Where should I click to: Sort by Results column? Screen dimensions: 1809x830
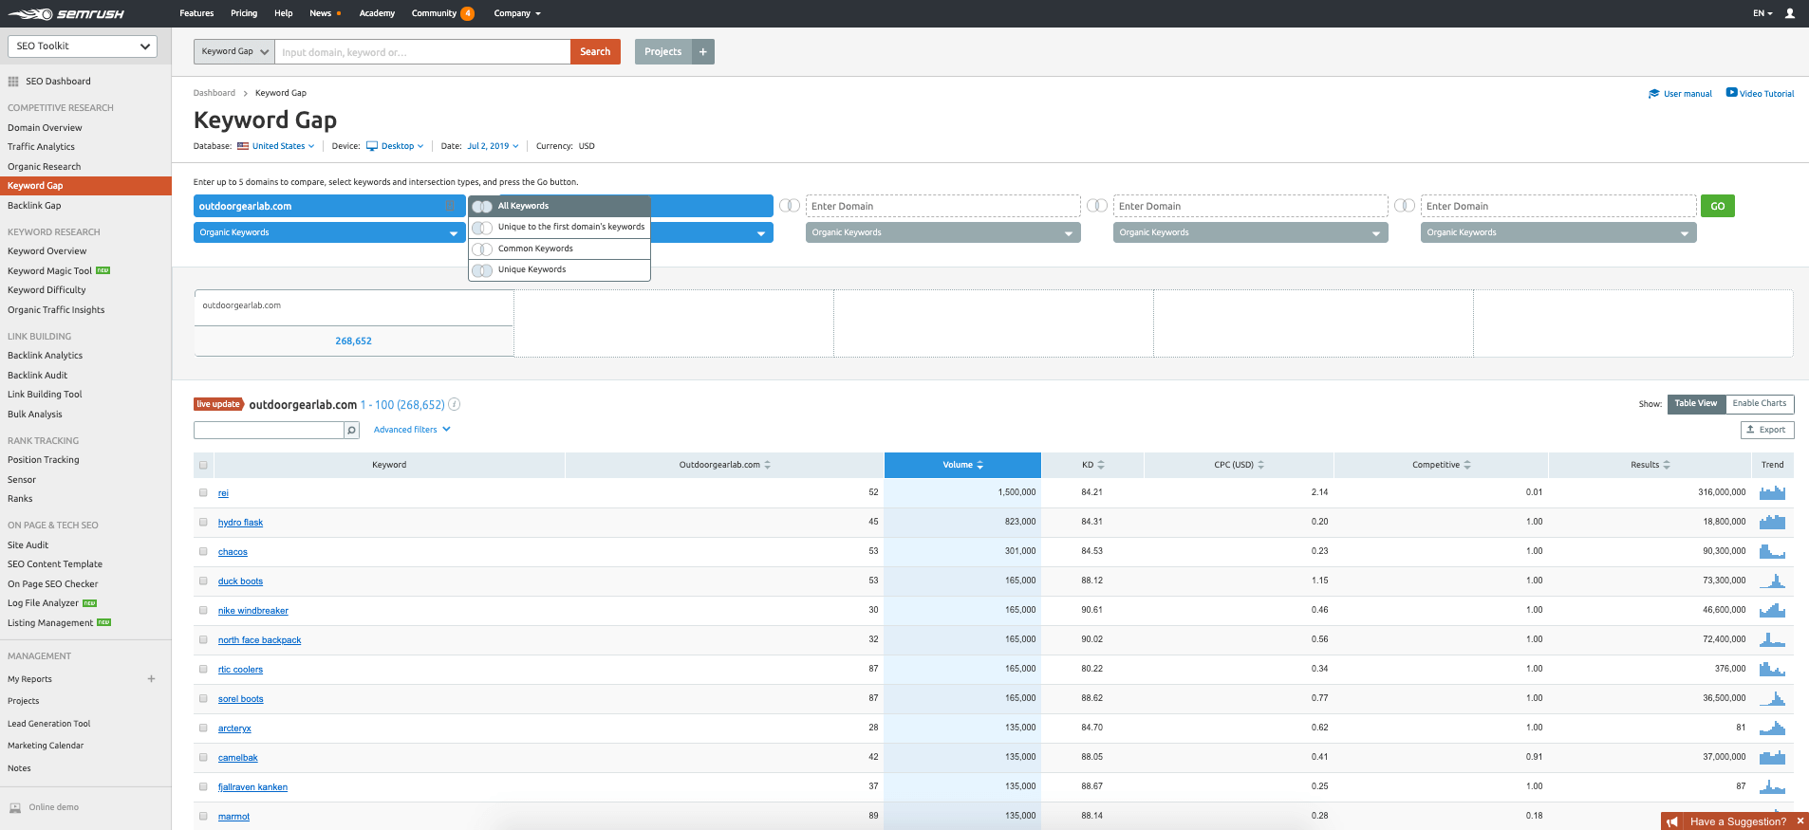pos(1650,465)
